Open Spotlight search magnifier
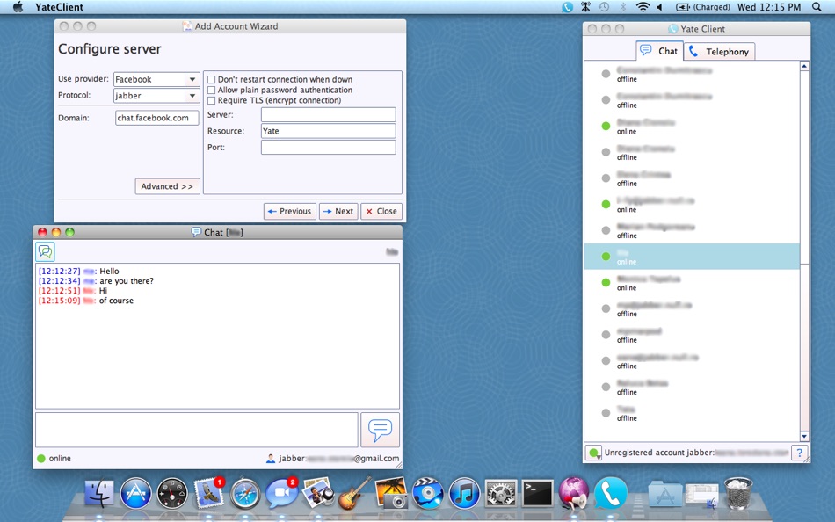835x522 pixels. (817, 7)
